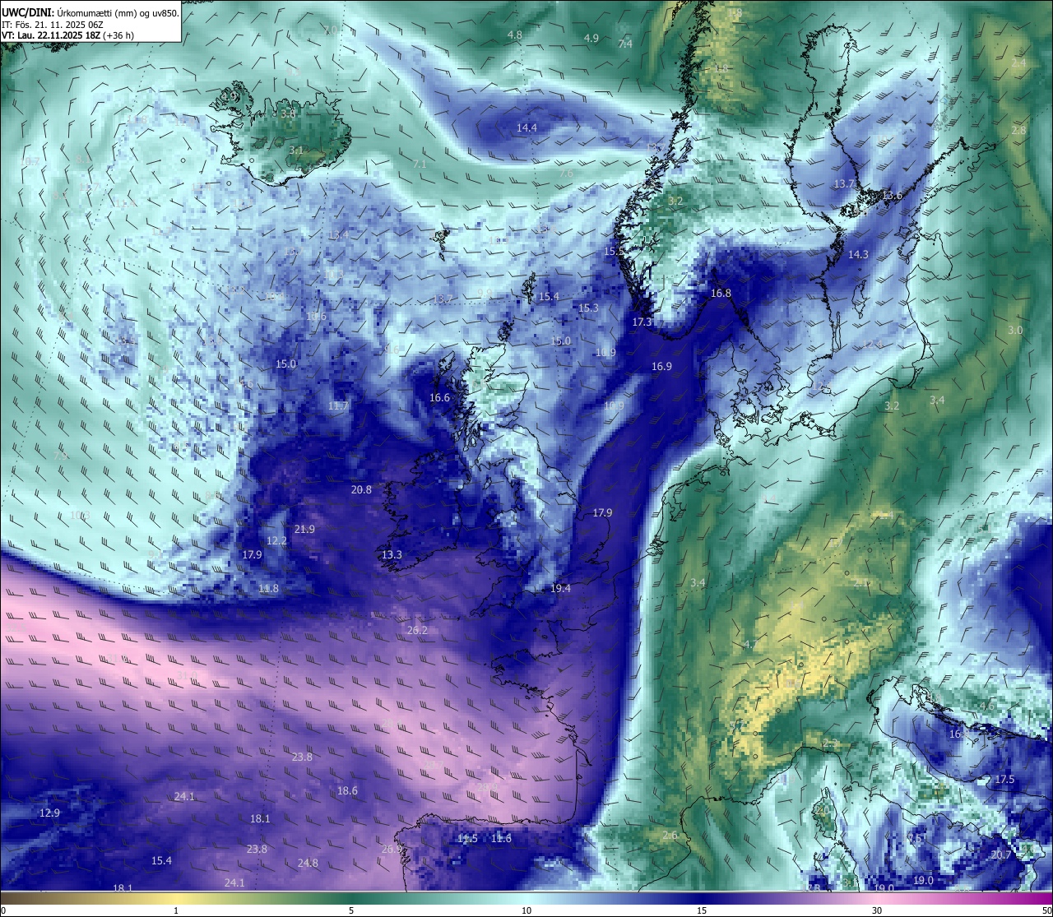This screenshot has width=1053, height=917.
Task: Click the initial time line 'IT: Fös. 21. 11. 2025 06Z'
Action: point(52,25)
